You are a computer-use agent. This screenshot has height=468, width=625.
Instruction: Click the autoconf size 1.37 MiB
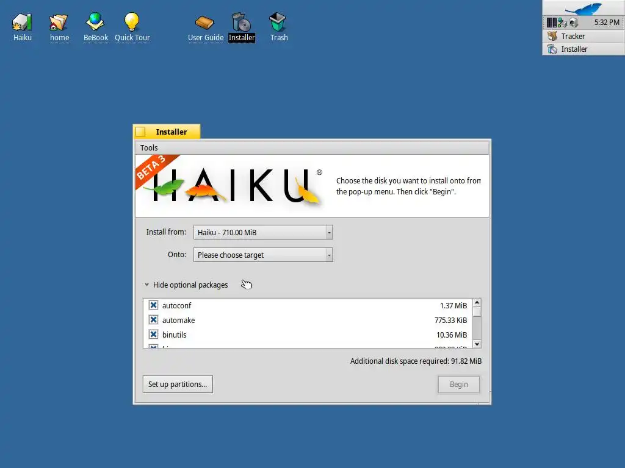click(x=453, y=306)
